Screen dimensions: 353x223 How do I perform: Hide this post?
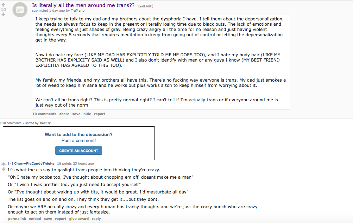coord(87,114)
